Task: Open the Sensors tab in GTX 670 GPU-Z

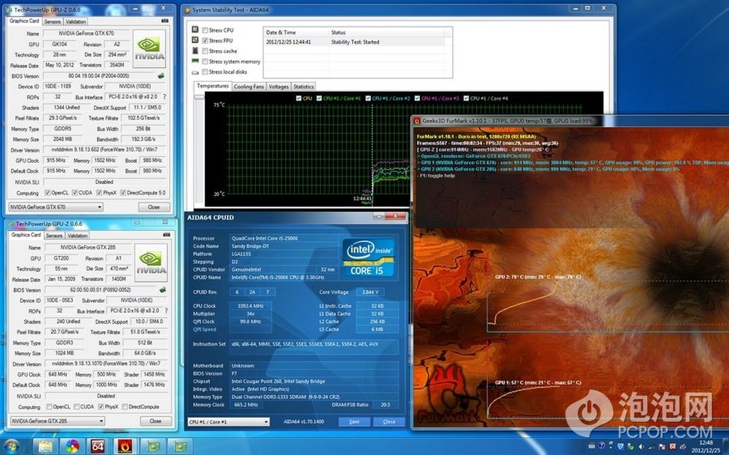Action: [52, 21]
